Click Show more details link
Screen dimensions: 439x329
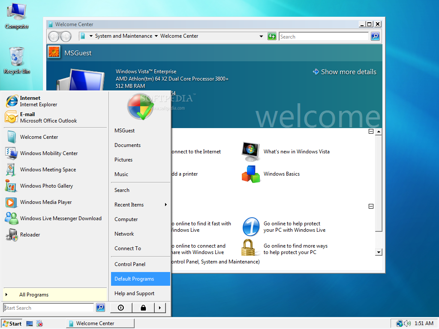pos(345,72)
